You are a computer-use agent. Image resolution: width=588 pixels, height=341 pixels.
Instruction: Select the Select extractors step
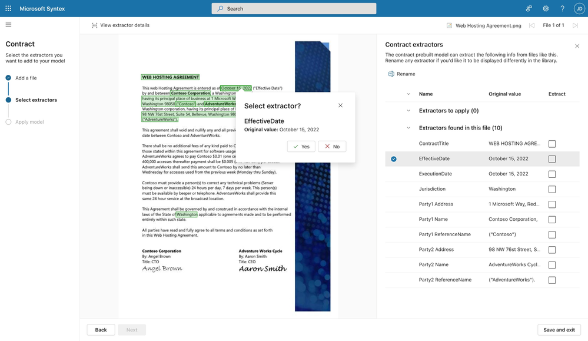(36, 100)
